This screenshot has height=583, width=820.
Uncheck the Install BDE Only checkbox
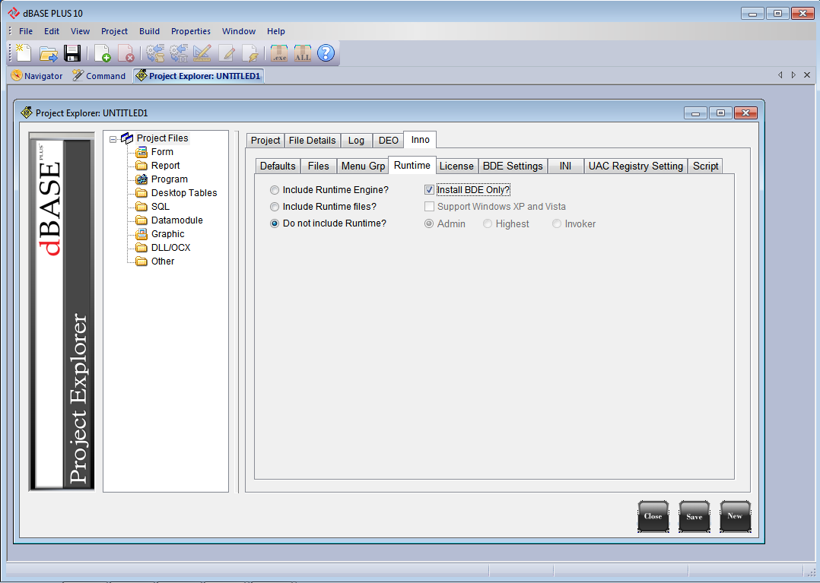[x=429, y=190]
